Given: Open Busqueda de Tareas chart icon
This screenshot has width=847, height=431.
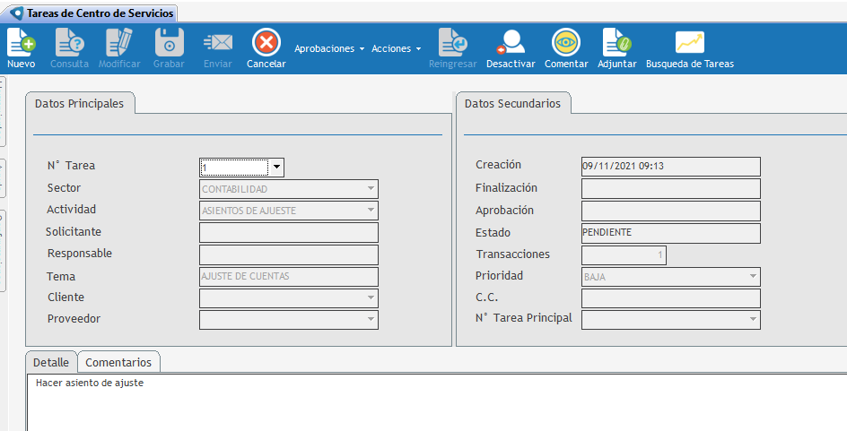Looking at the screenshot, I should [689, 42].
